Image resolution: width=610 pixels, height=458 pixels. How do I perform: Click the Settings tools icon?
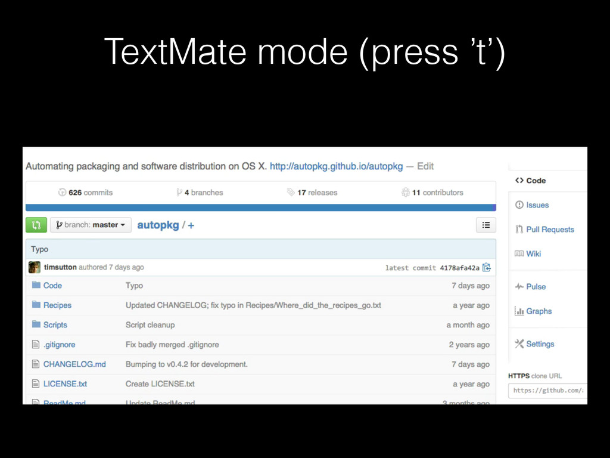(x=519, y=343)
